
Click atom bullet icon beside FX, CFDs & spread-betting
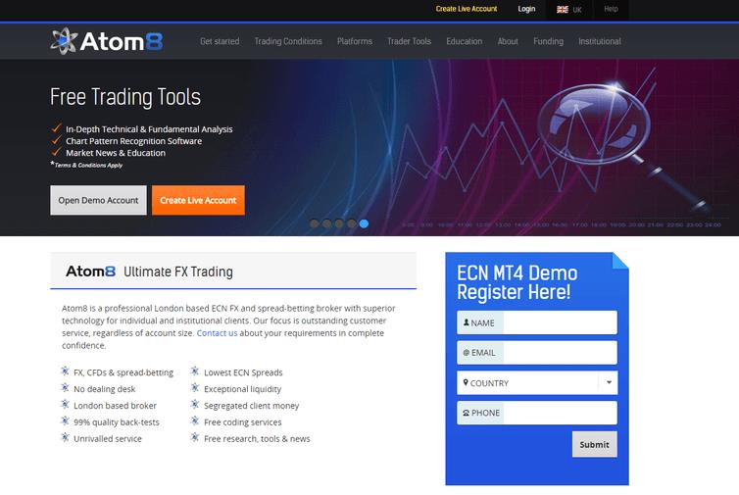coord(65,371)
